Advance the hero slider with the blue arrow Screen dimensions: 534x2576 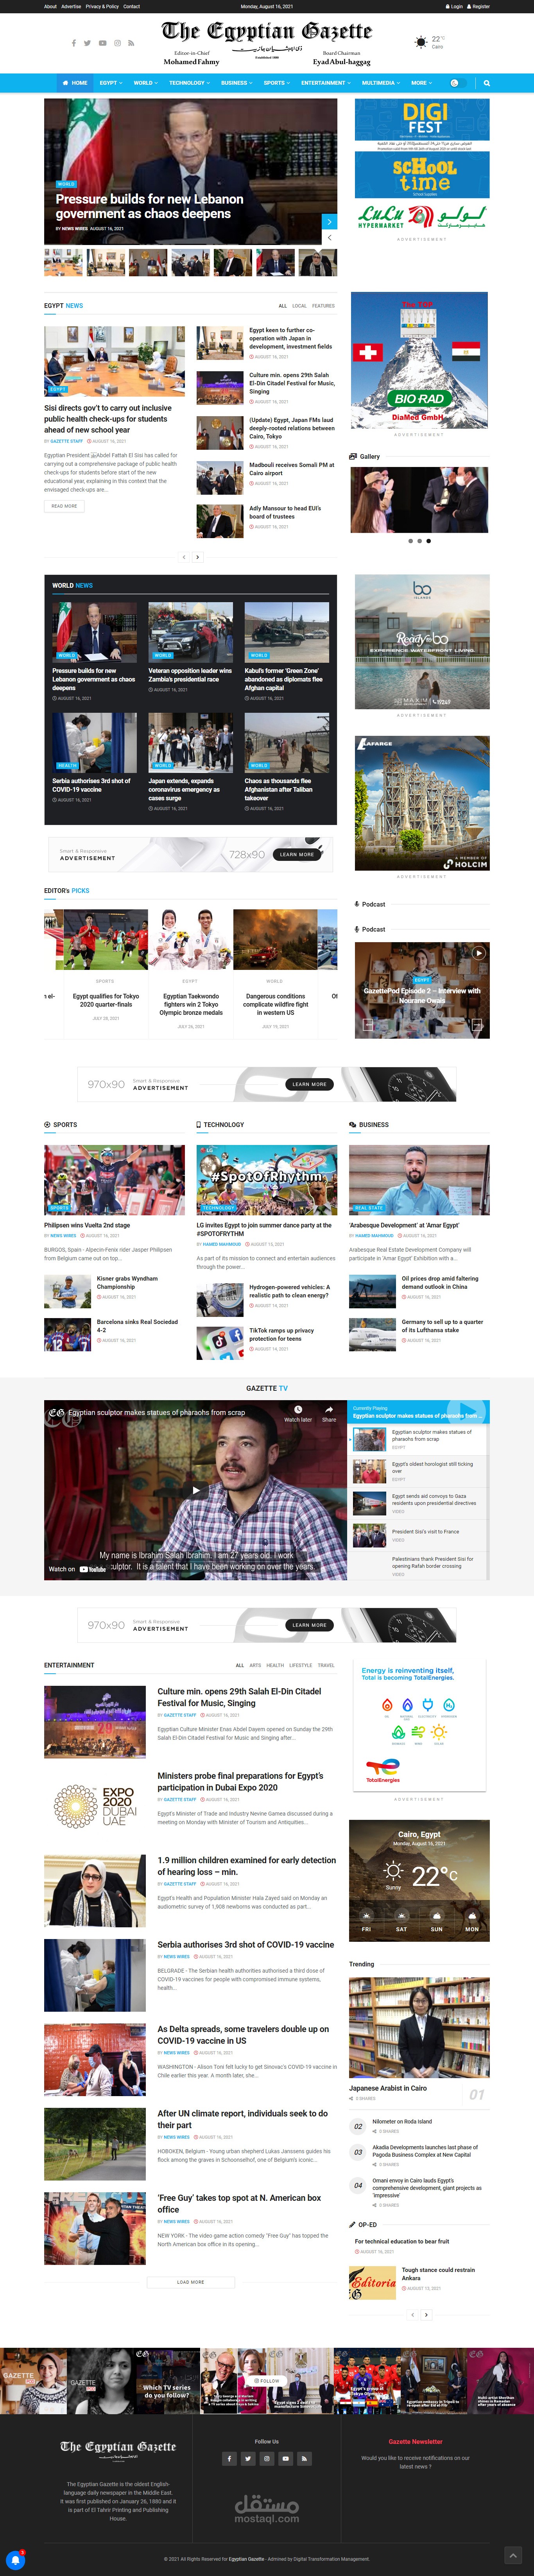coord(329,221)
